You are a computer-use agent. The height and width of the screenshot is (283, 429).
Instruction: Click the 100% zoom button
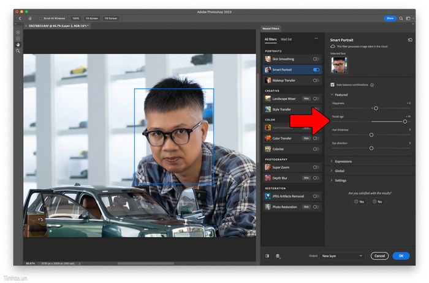tap(76, 18)
